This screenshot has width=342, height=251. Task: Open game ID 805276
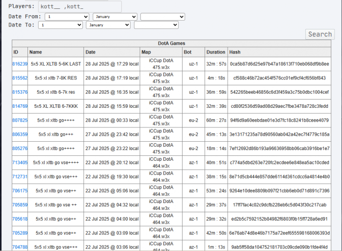pos(20,149)
